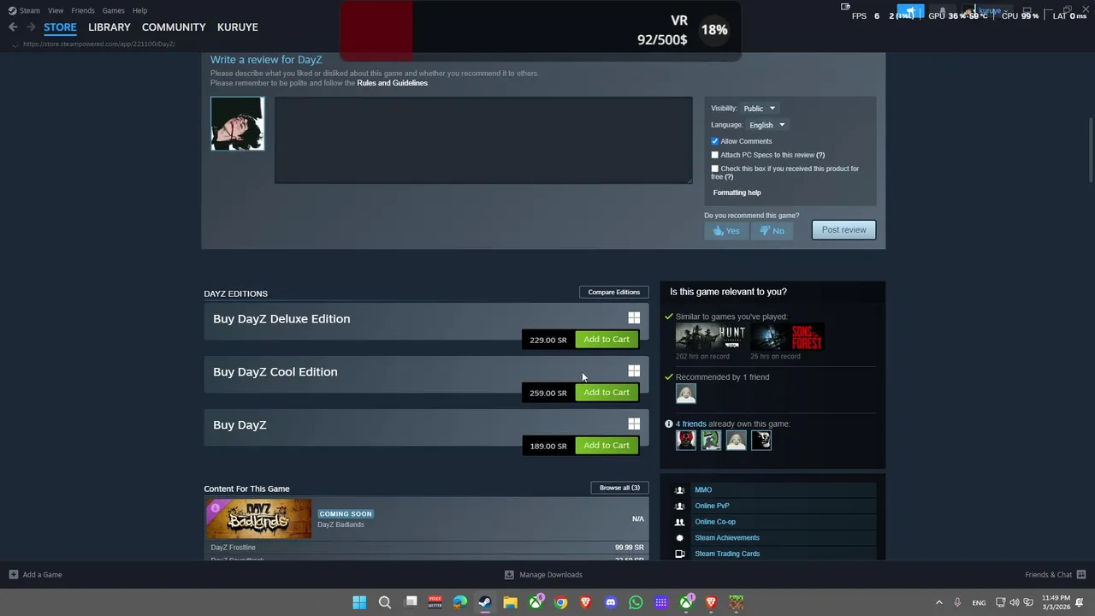Open the Games menu
The image size is (1095, 616).
click(x=113, y=10)
